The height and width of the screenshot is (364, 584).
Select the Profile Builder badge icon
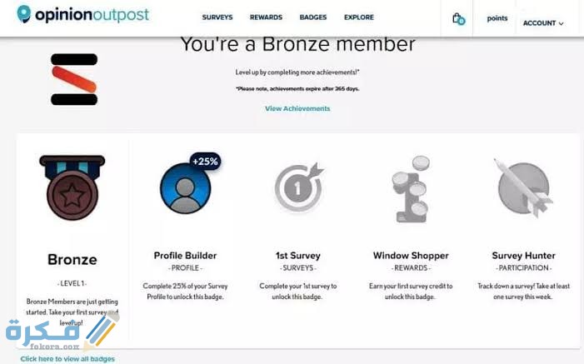[185, 188]
